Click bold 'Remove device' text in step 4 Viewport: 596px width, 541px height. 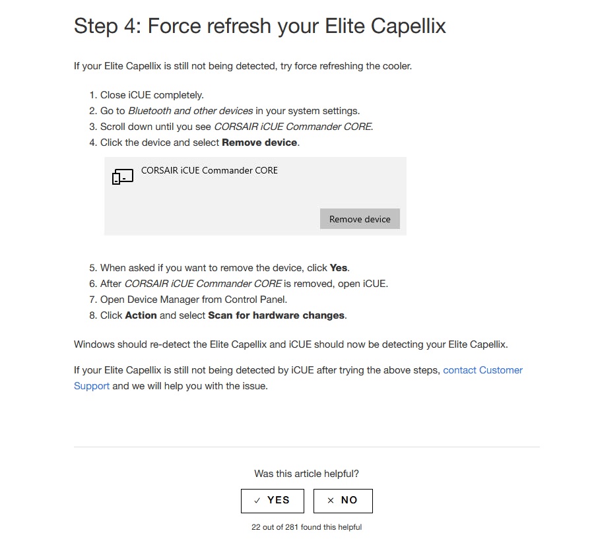pos(259,143)
